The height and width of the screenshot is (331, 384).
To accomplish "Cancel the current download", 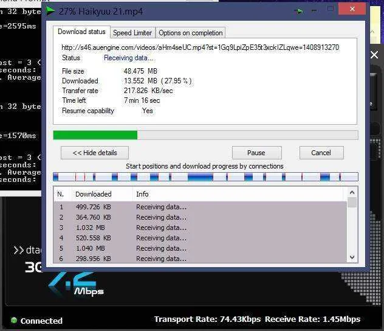I will point(321,153).
